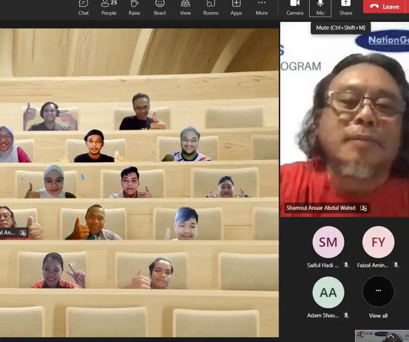Mute the microphone with Mic button
Screen dimensions: 409x342
pyautogui.click(x=320, y=8)
